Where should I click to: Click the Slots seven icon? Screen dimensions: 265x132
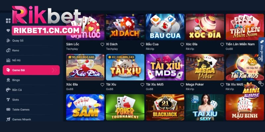[8, 100]
